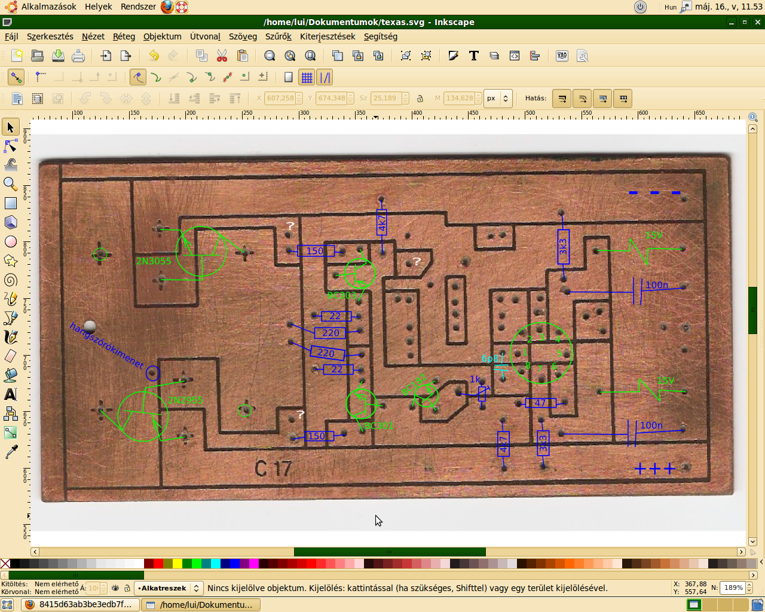Image resolution: width=765 pixels, height=612 pixels.
Task: Click the horizontal canvas scrollbar thumb
Action: pos(390,552)
